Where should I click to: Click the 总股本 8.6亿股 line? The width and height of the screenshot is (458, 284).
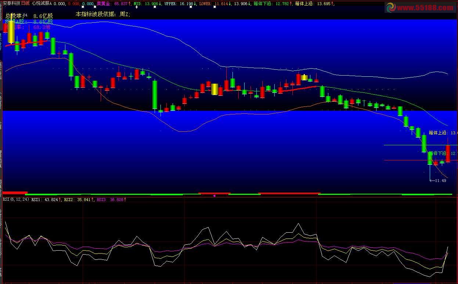[x=29, y=16]
